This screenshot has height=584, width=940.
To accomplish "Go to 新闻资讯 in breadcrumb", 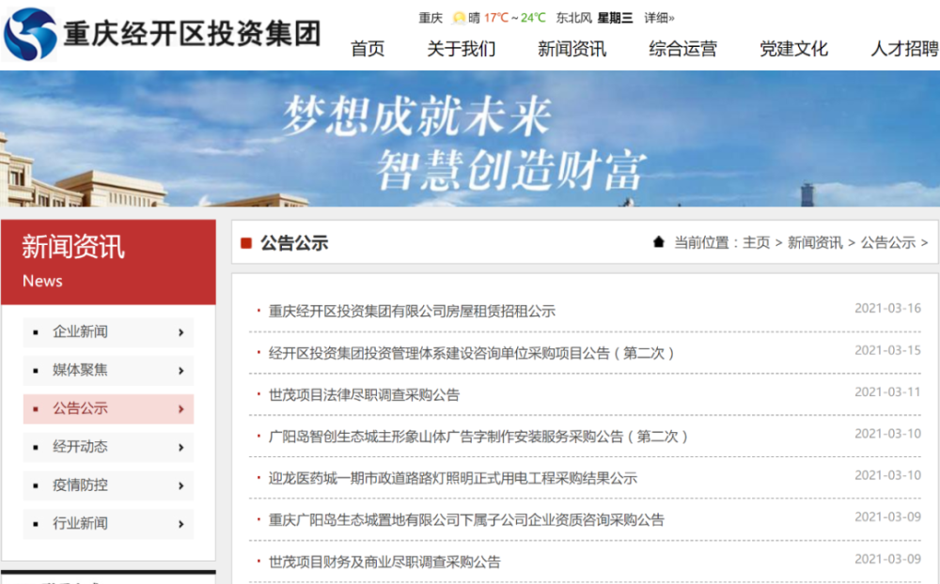I will pos(815,242).
